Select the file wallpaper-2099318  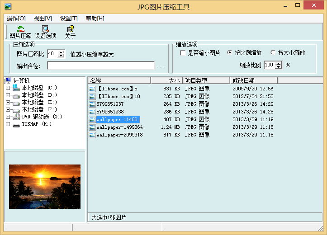click(x=119, y=135)
